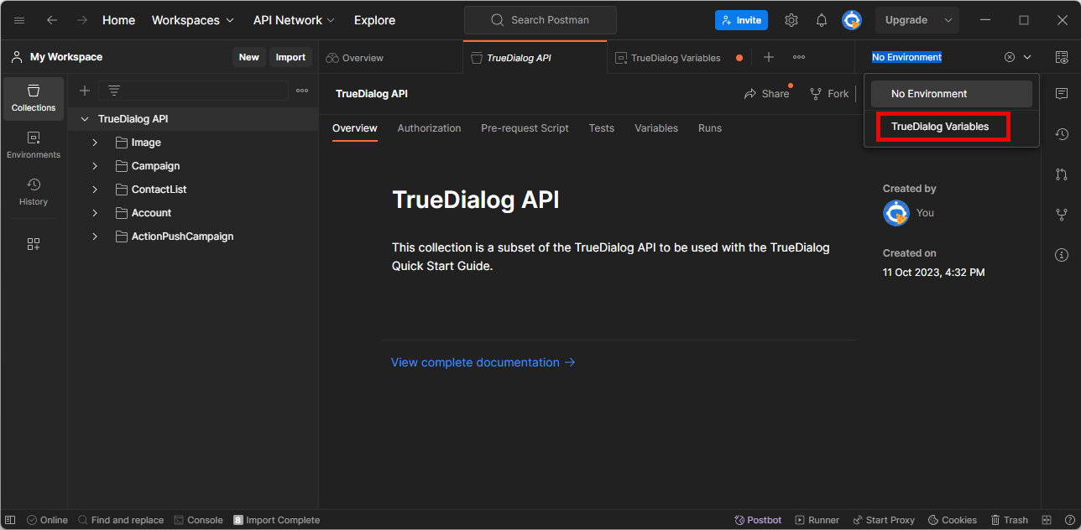Open Postbot in status bar
Screen dimensions: 1081x530
point(758,520)
